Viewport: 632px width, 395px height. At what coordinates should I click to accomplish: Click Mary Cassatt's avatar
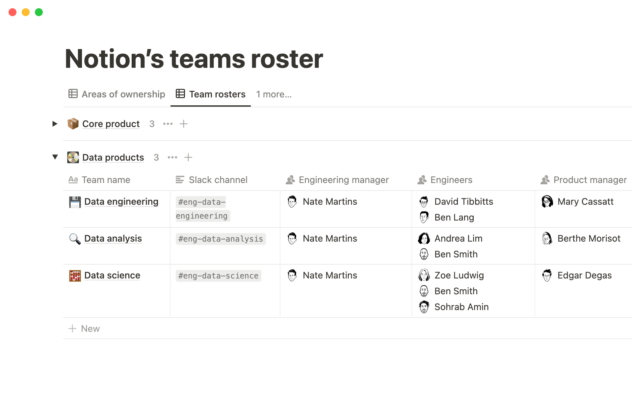(x=547, y=201)
